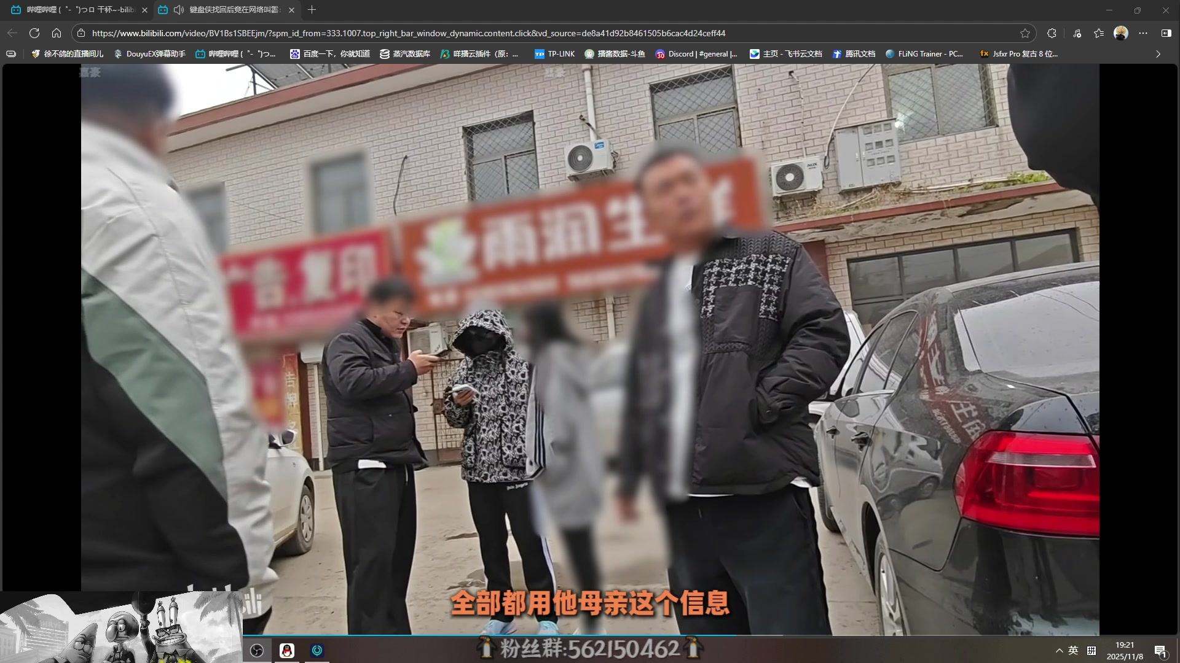The image size is (1180, 663).
Task: Navigate back using the browser back arrow
Action: click(x=11, y=33)
